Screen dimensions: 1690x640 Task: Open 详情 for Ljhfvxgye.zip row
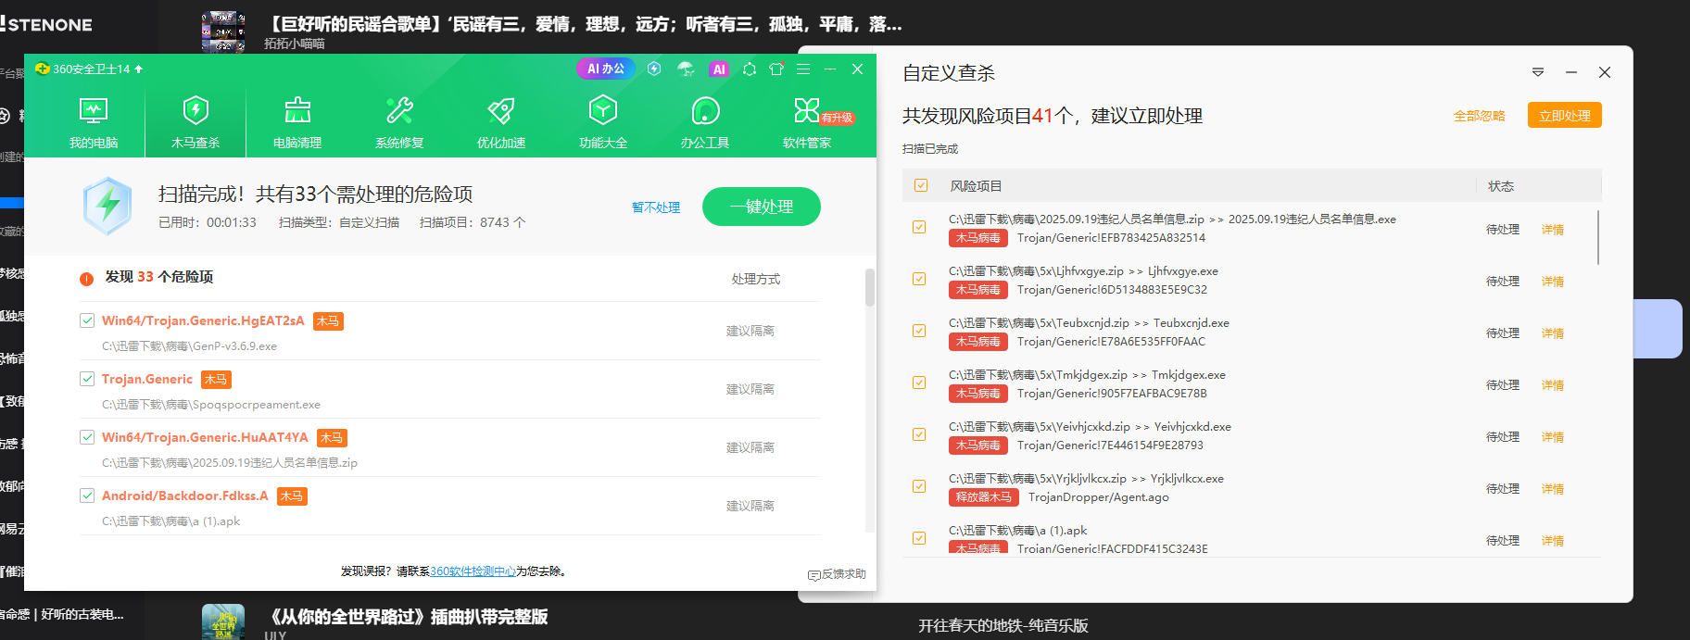[1553, 282]
